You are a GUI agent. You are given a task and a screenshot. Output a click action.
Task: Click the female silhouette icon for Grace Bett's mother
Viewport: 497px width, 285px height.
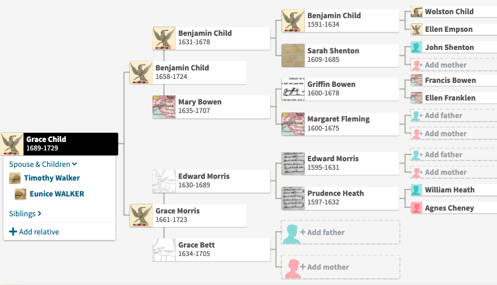(x=293, y=269)
